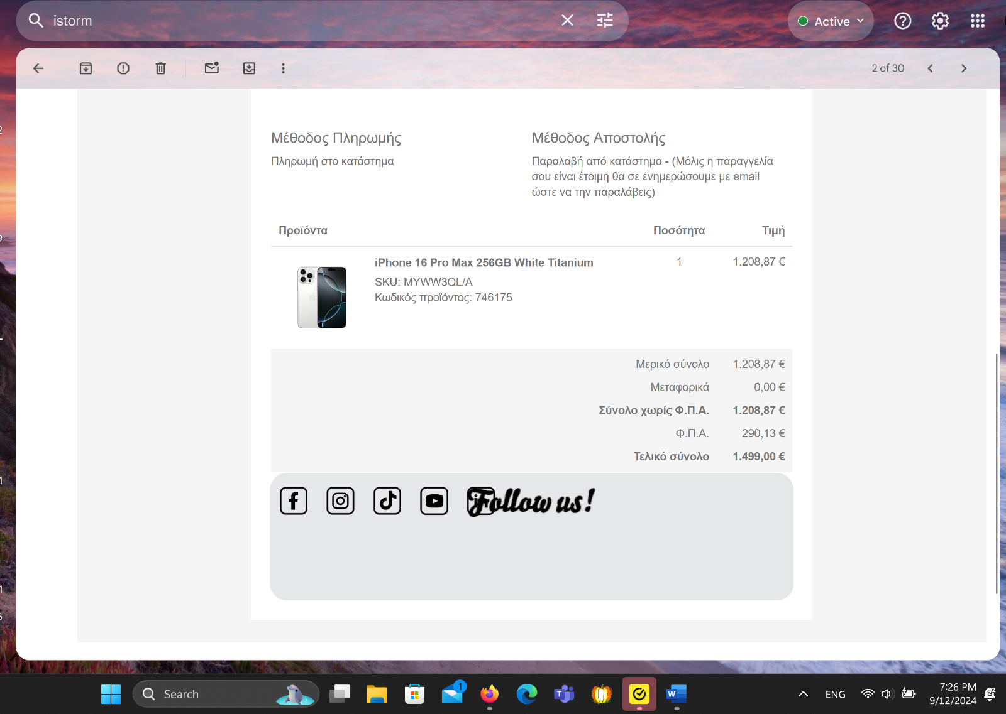The height and width of the screenshot is (714, 1006).
Task: Click the Τελικό σύνολο 1.499,00 € value
Action: point(758,457)
